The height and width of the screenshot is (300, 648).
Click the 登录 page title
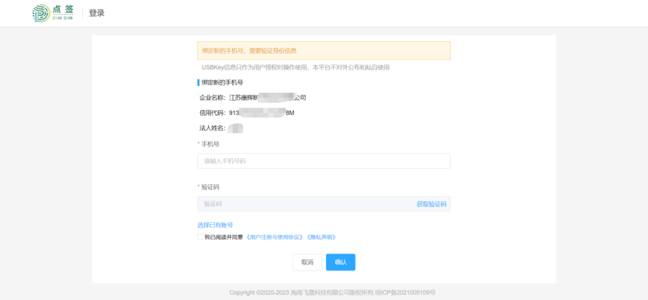(97, 13)
